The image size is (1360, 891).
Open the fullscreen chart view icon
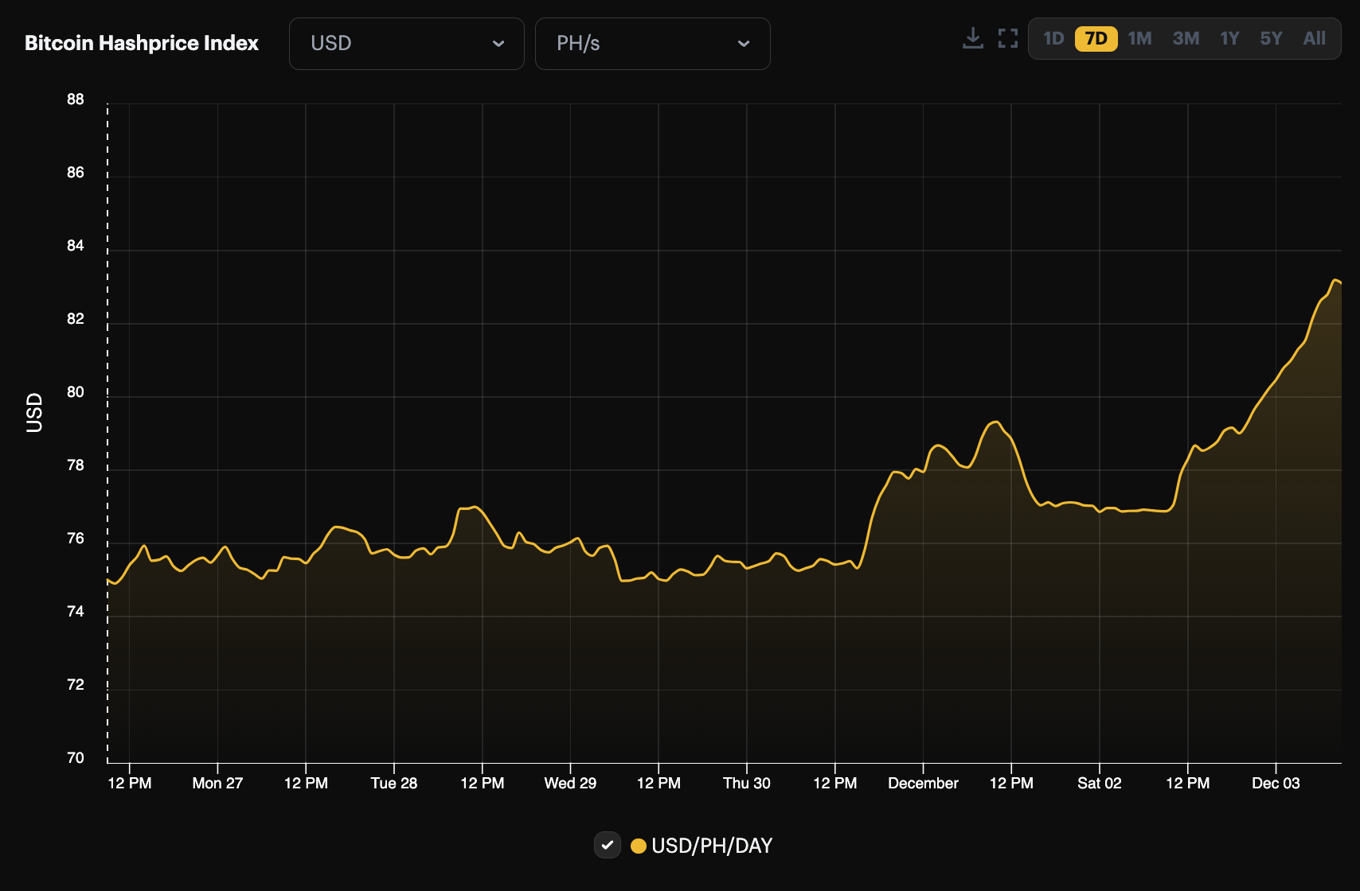(x=1007, y=37)
